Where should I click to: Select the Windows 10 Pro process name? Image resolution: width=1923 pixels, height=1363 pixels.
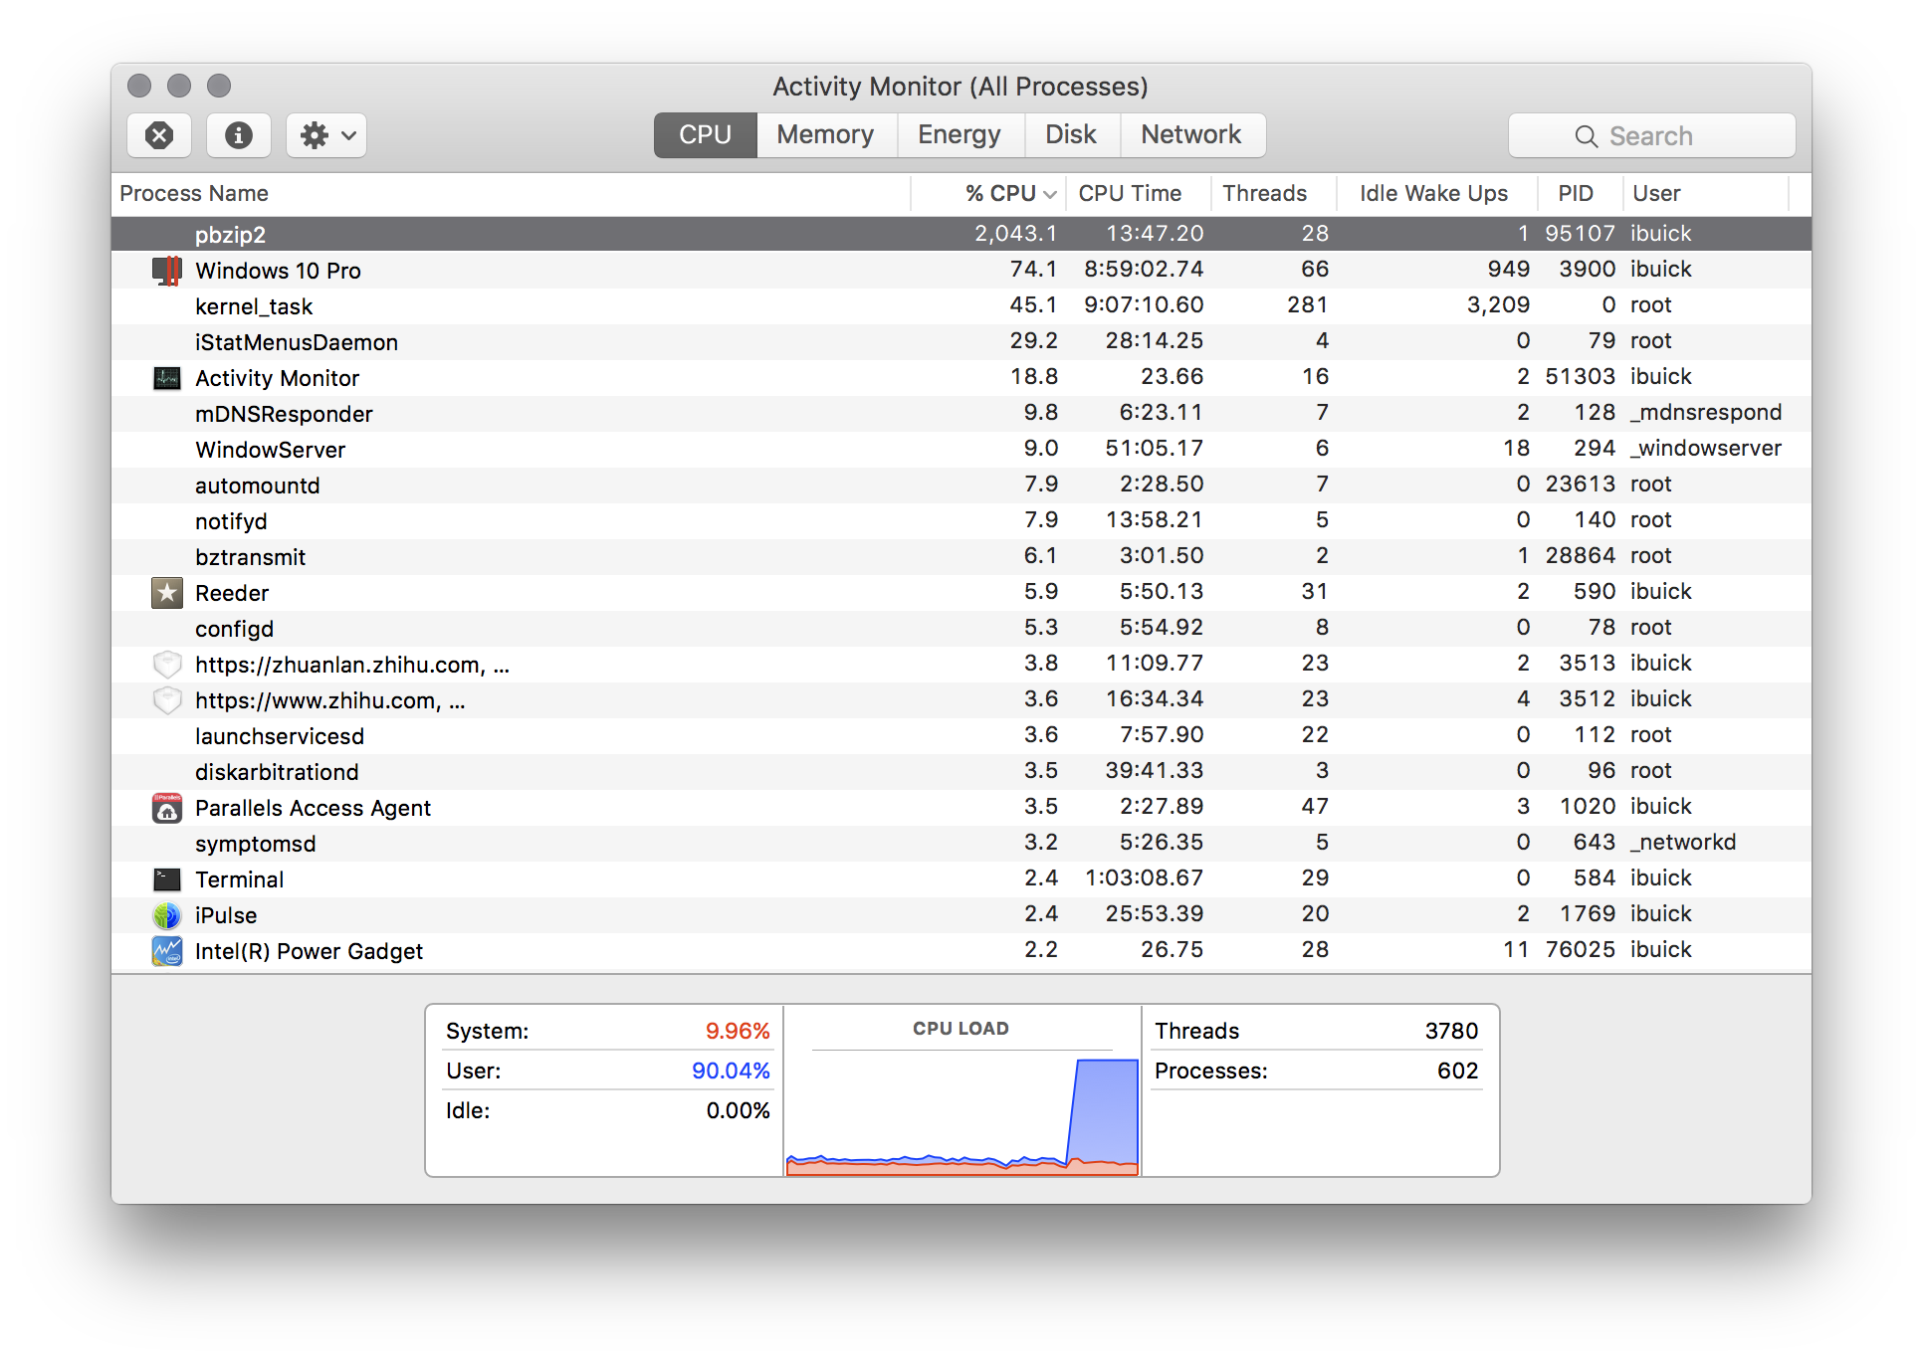(x=278, y=271)
